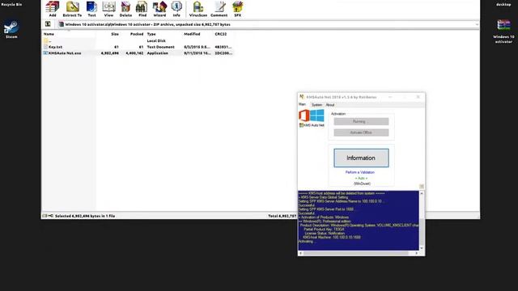This screenshot has height=291, width=518.
Task: Click the = Auto = mode label
Action: [361, 178]
